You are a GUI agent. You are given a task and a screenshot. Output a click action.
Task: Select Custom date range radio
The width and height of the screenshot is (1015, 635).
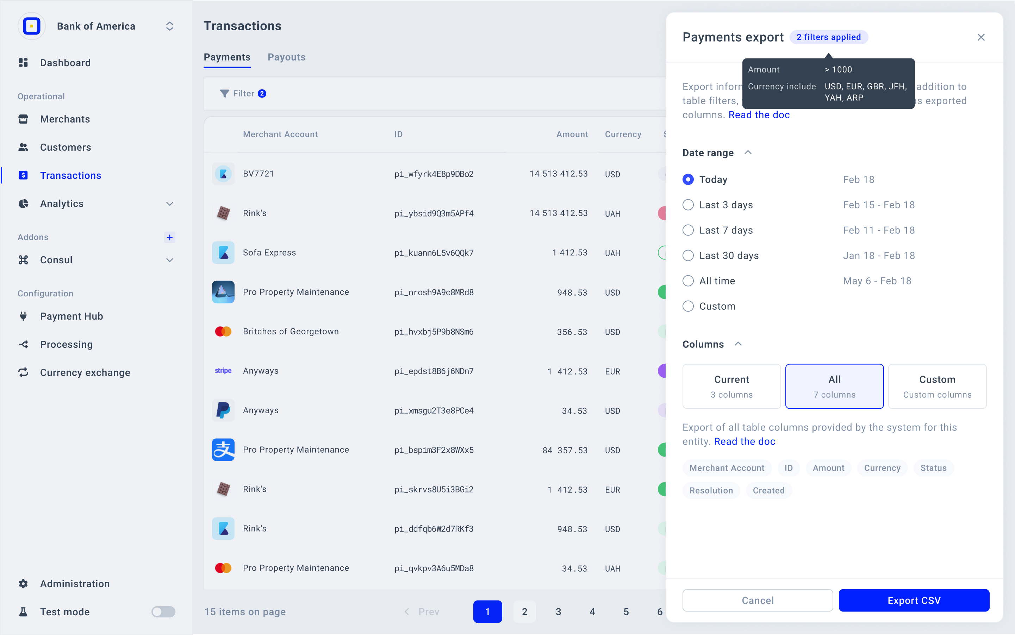[x=688, y=306]
